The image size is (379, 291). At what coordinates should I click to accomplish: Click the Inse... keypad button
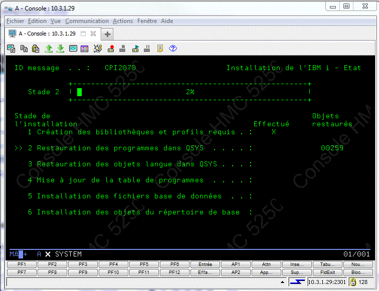(297, 264)
